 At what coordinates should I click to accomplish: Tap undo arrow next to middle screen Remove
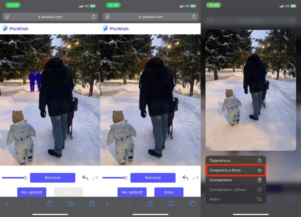(x=185, y=178)
